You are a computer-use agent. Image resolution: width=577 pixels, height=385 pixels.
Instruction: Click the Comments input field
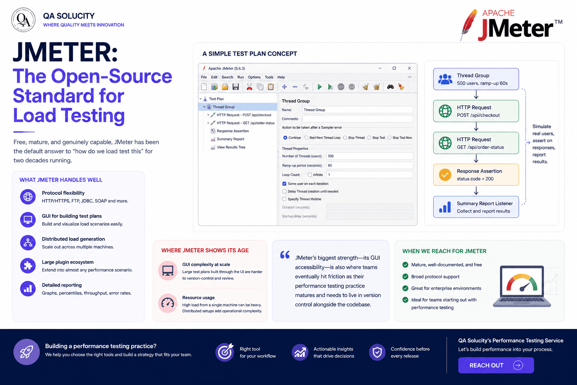coord(358,119)
